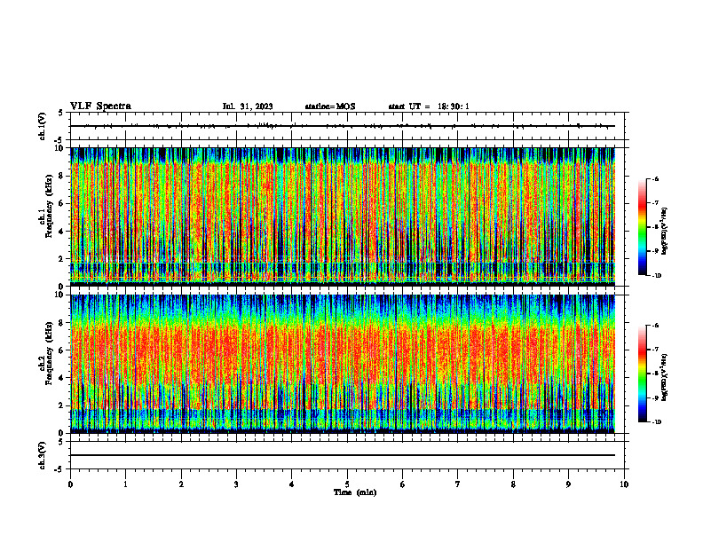The width and height of the screenshot is (703, 543).
Task: Click the "2" tick on ch.2 frequency axis
Action: 62,405
